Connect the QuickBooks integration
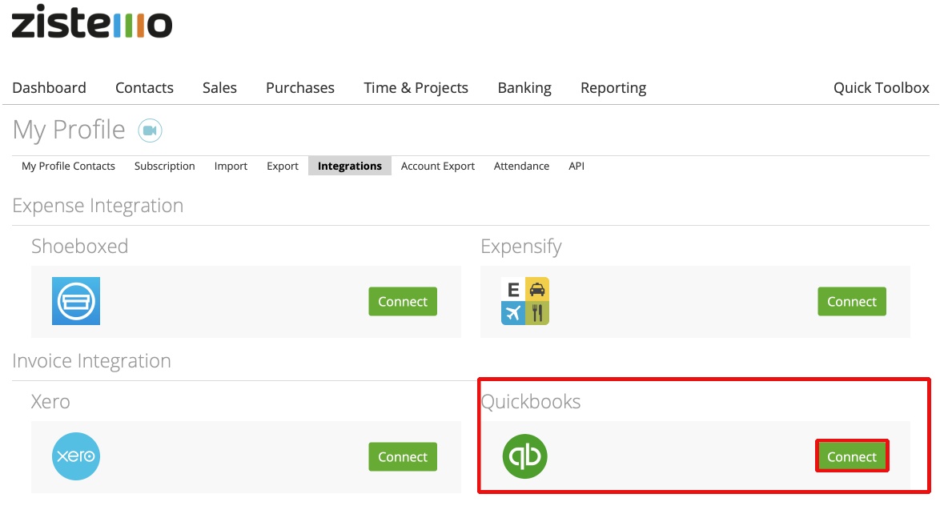Image resolution: width=940 pixels, height=510 pixels. tap(851, 456)
